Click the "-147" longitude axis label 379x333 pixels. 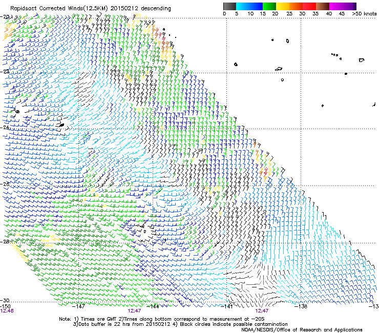[79, 306]
